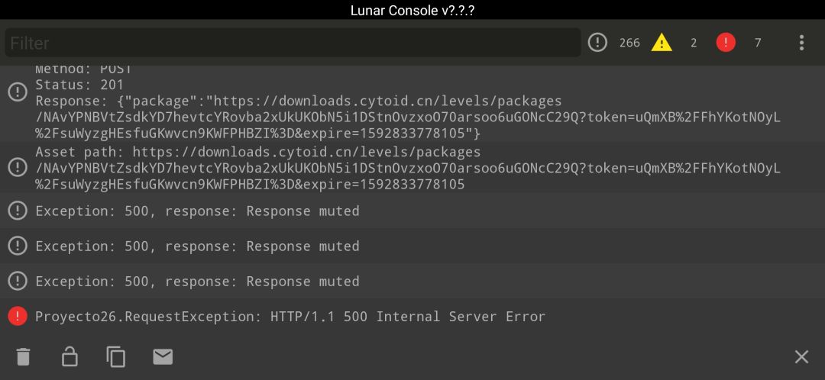825x380 pixels.
Task: Close the console with X icon
Action: click(801, 357)
